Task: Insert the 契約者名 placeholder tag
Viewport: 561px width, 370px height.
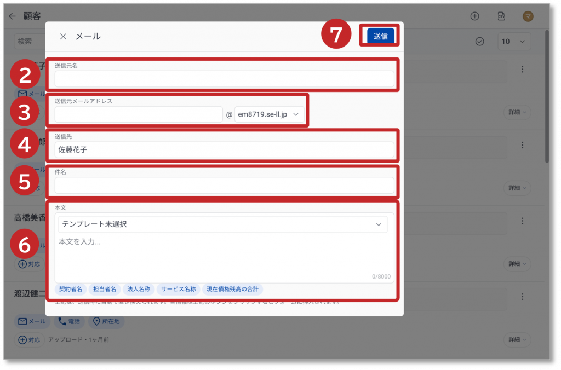Action: [x=71, y=289]
